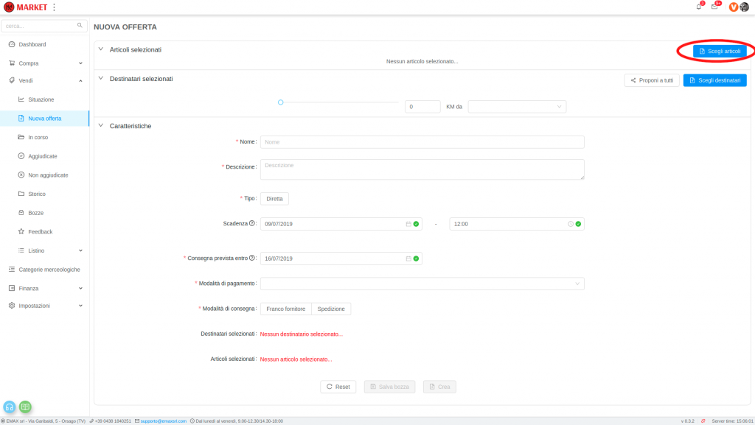The image size is (755, 425).
Task: Open the In corso menu item
Action: pyautogui.click(x=37, y=137)
